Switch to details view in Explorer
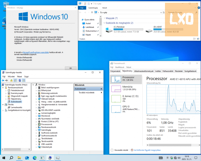Image resolution: width=201 pixels, height=161 pixels. (x=195, y=39)
